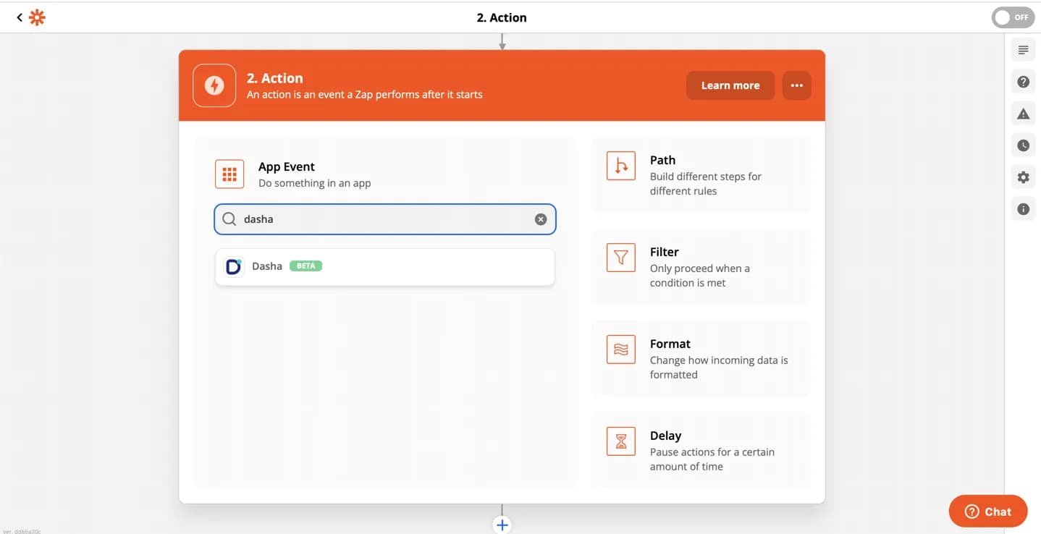Click the Learn more button
The image size is (1041, 534).
pos(730,85)
